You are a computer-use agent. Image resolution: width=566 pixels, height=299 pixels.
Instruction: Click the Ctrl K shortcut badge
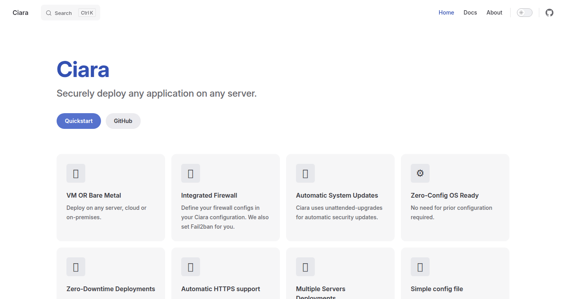tap(87, 13)
